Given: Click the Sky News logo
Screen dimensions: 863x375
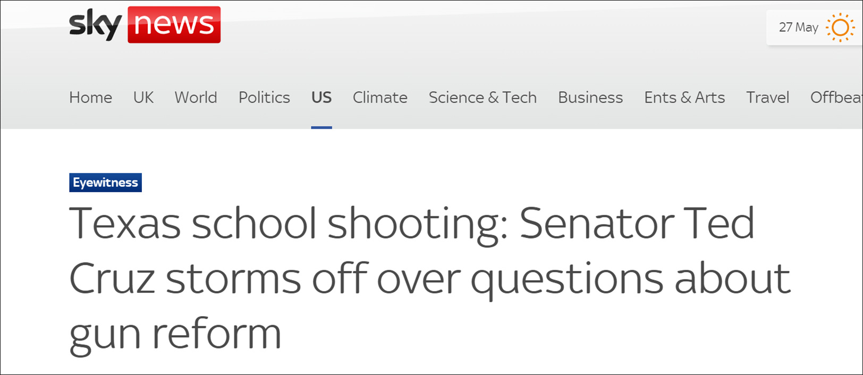Looking at the screenshot, I should point(145,25).
